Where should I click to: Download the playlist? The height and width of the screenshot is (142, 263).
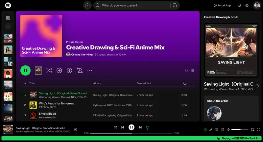point(69,71)
